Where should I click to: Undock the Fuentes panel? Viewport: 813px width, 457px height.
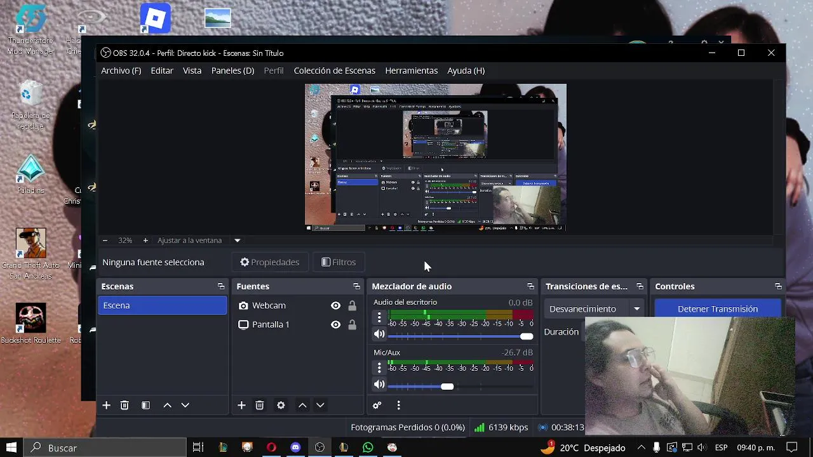pos(356,286)
